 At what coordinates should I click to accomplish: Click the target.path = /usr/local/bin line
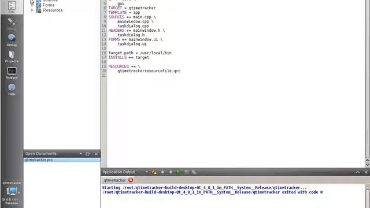[140, 53]
